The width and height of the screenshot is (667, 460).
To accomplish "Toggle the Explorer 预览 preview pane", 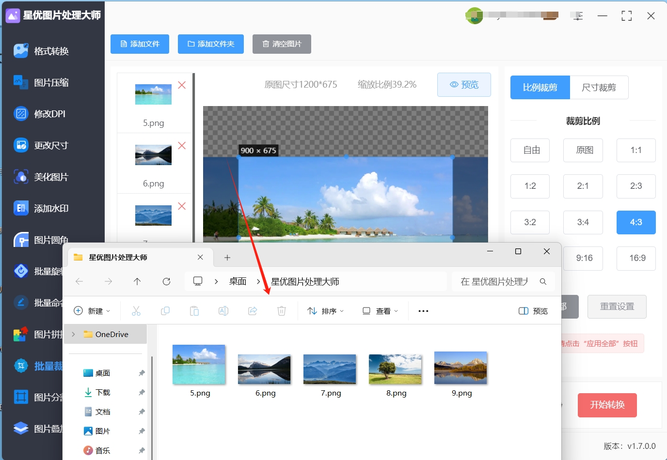I will pyautogui.click(x=533, y=311).
